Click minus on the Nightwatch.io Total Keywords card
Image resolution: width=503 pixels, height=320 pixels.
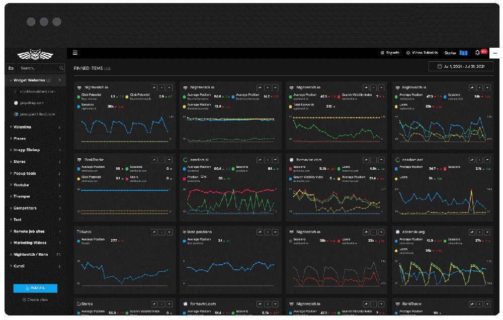373,87
